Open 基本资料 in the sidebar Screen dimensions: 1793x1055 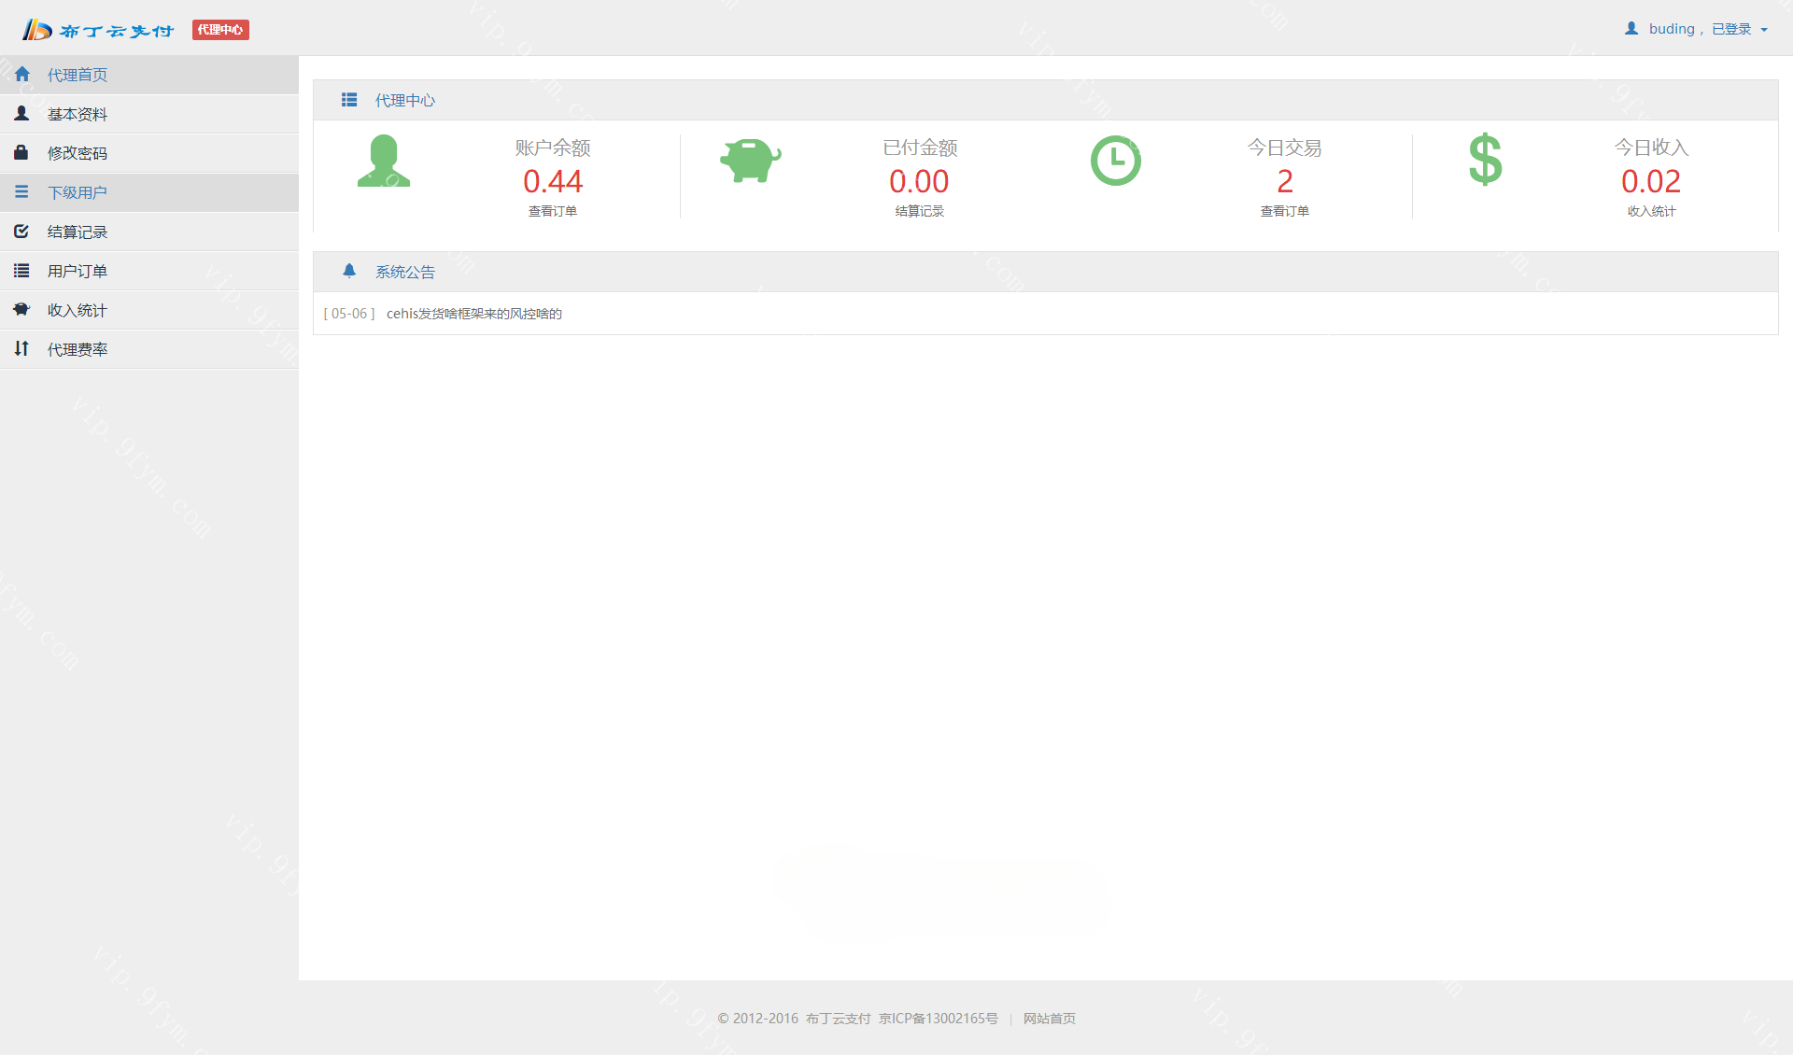pos(78,114)
